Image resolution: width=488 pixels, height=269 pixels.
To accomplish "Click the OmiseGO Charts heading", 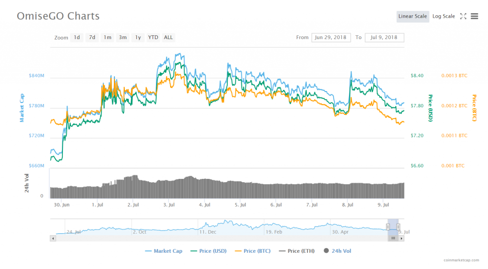I will pos(58,16).
